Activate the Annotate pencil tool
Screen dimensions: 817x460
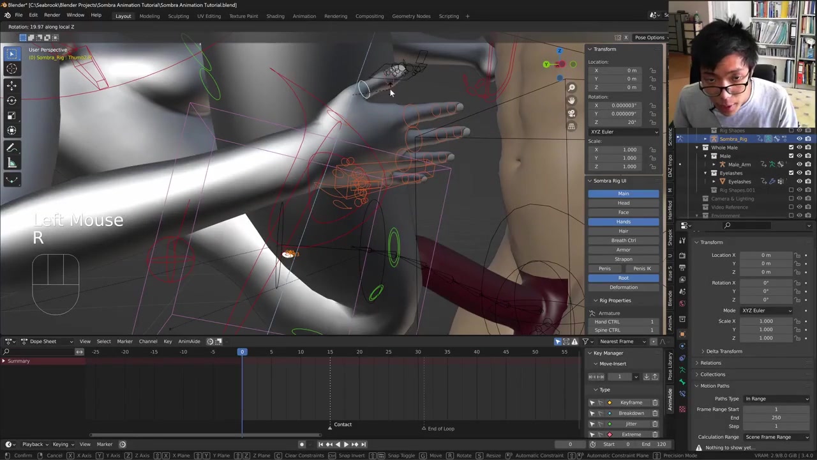click(x=11, y=148)
